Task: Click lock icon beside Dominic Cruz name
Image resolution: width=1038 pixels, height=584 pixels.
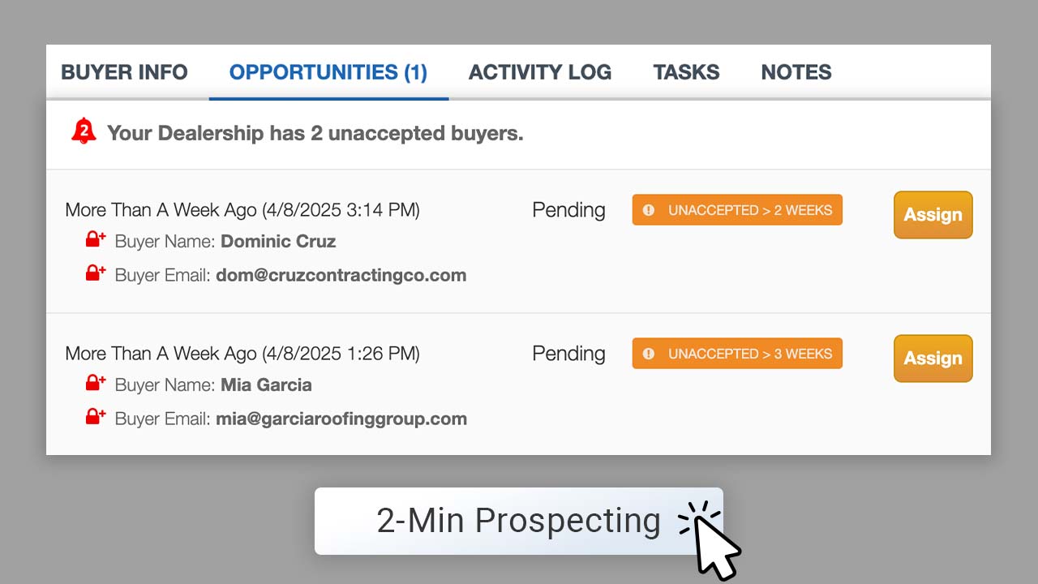Action: [x=96, y=239]
